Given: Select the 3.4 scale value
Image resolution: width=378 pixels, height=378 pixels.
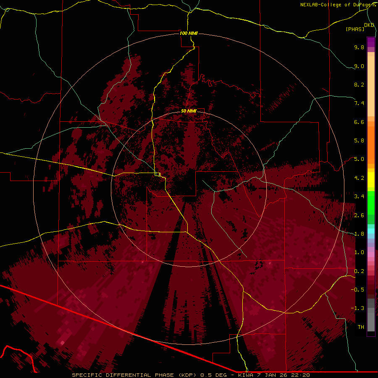Looking at the screenshot, I should (x=359, y=197).
